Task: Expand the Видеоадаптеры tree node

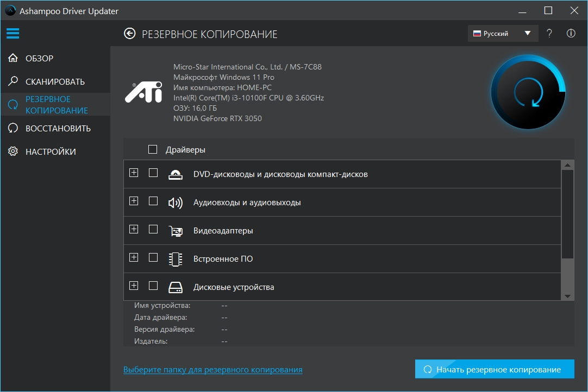Action: [134, 229]
